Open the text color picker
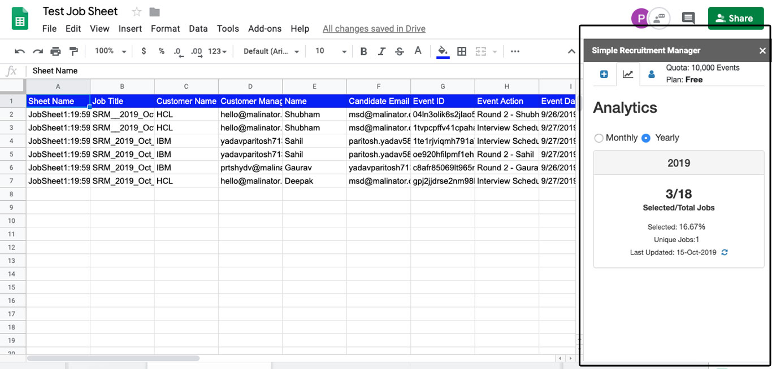 coord(418,51)
